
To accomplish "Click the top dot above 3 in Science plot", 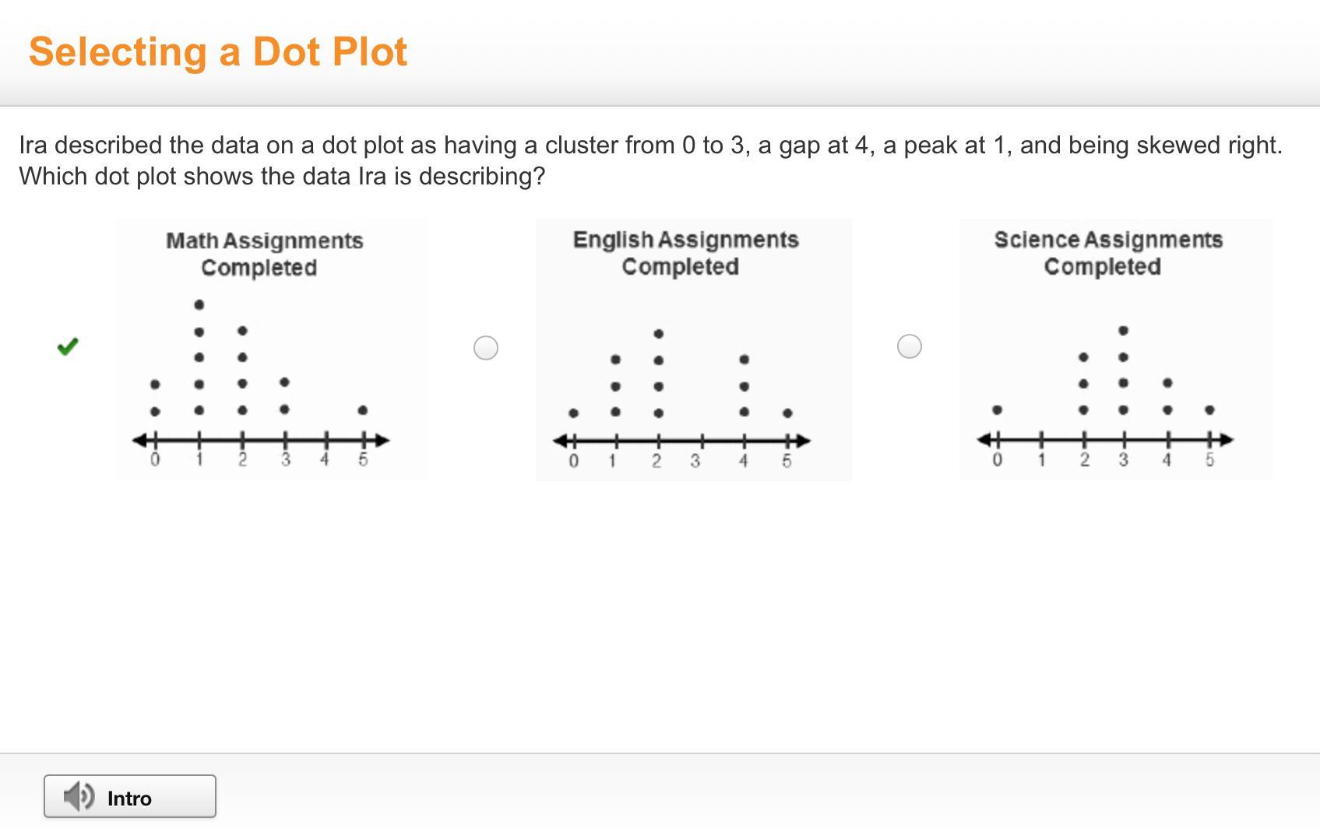I will coord(1123,331).
